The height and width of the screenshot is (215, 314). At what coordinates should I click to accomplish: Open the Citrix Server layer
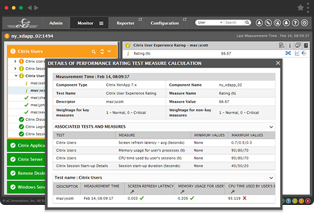(x=26, y=159)
